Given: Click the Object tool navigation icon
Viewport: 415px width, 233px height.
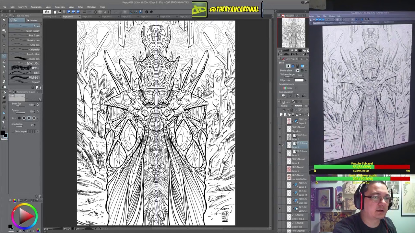Looking at the screenshot, I should coord(283,96).
